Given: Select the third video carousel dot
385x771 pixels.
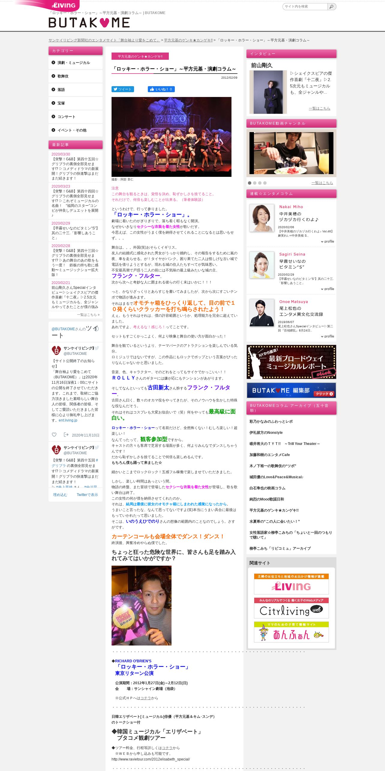Looking at the screenshot, I should click(x=260, y=183).
